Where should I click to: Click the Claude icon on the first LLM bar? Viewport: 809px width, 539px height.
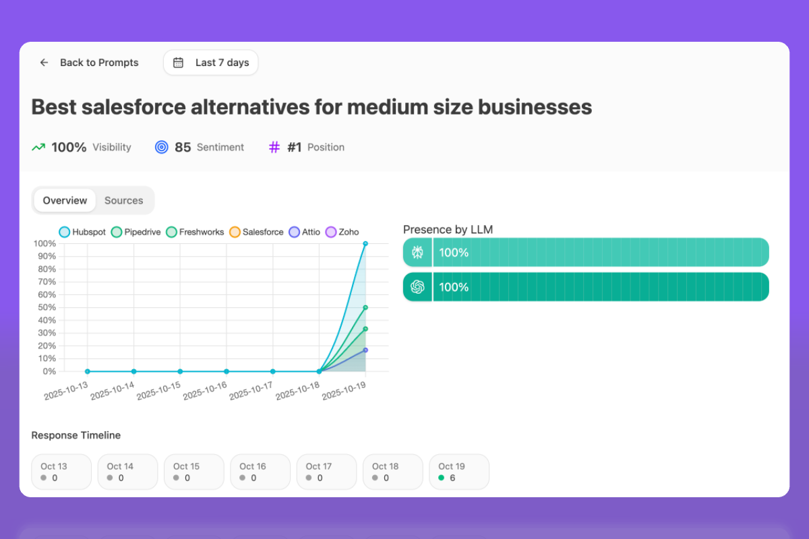point(417,252)
